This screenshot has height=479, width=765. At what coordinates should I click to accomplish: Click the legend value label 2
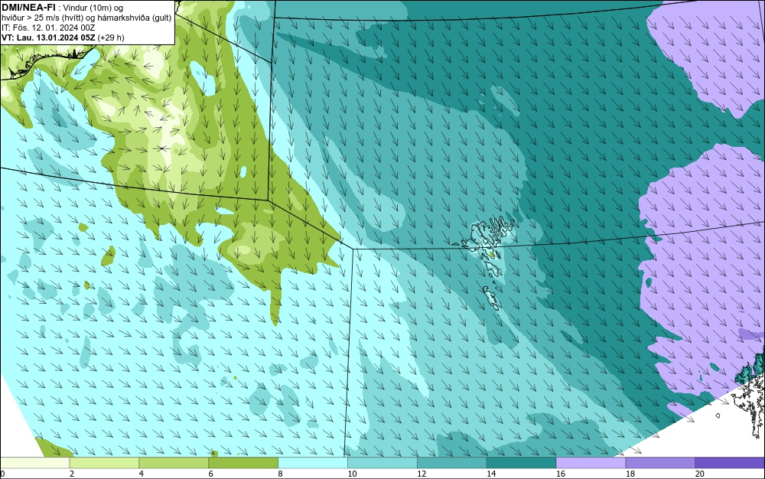pos(72,474)
